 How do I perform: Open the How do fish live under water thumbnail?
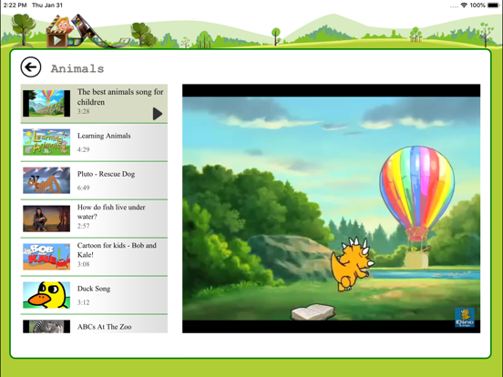click(x=46, y=219)
